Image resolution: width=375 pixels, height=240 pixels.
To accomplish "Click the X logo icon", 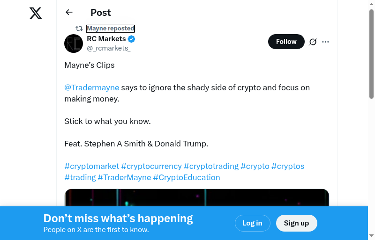I will click(x=36, y=13).
